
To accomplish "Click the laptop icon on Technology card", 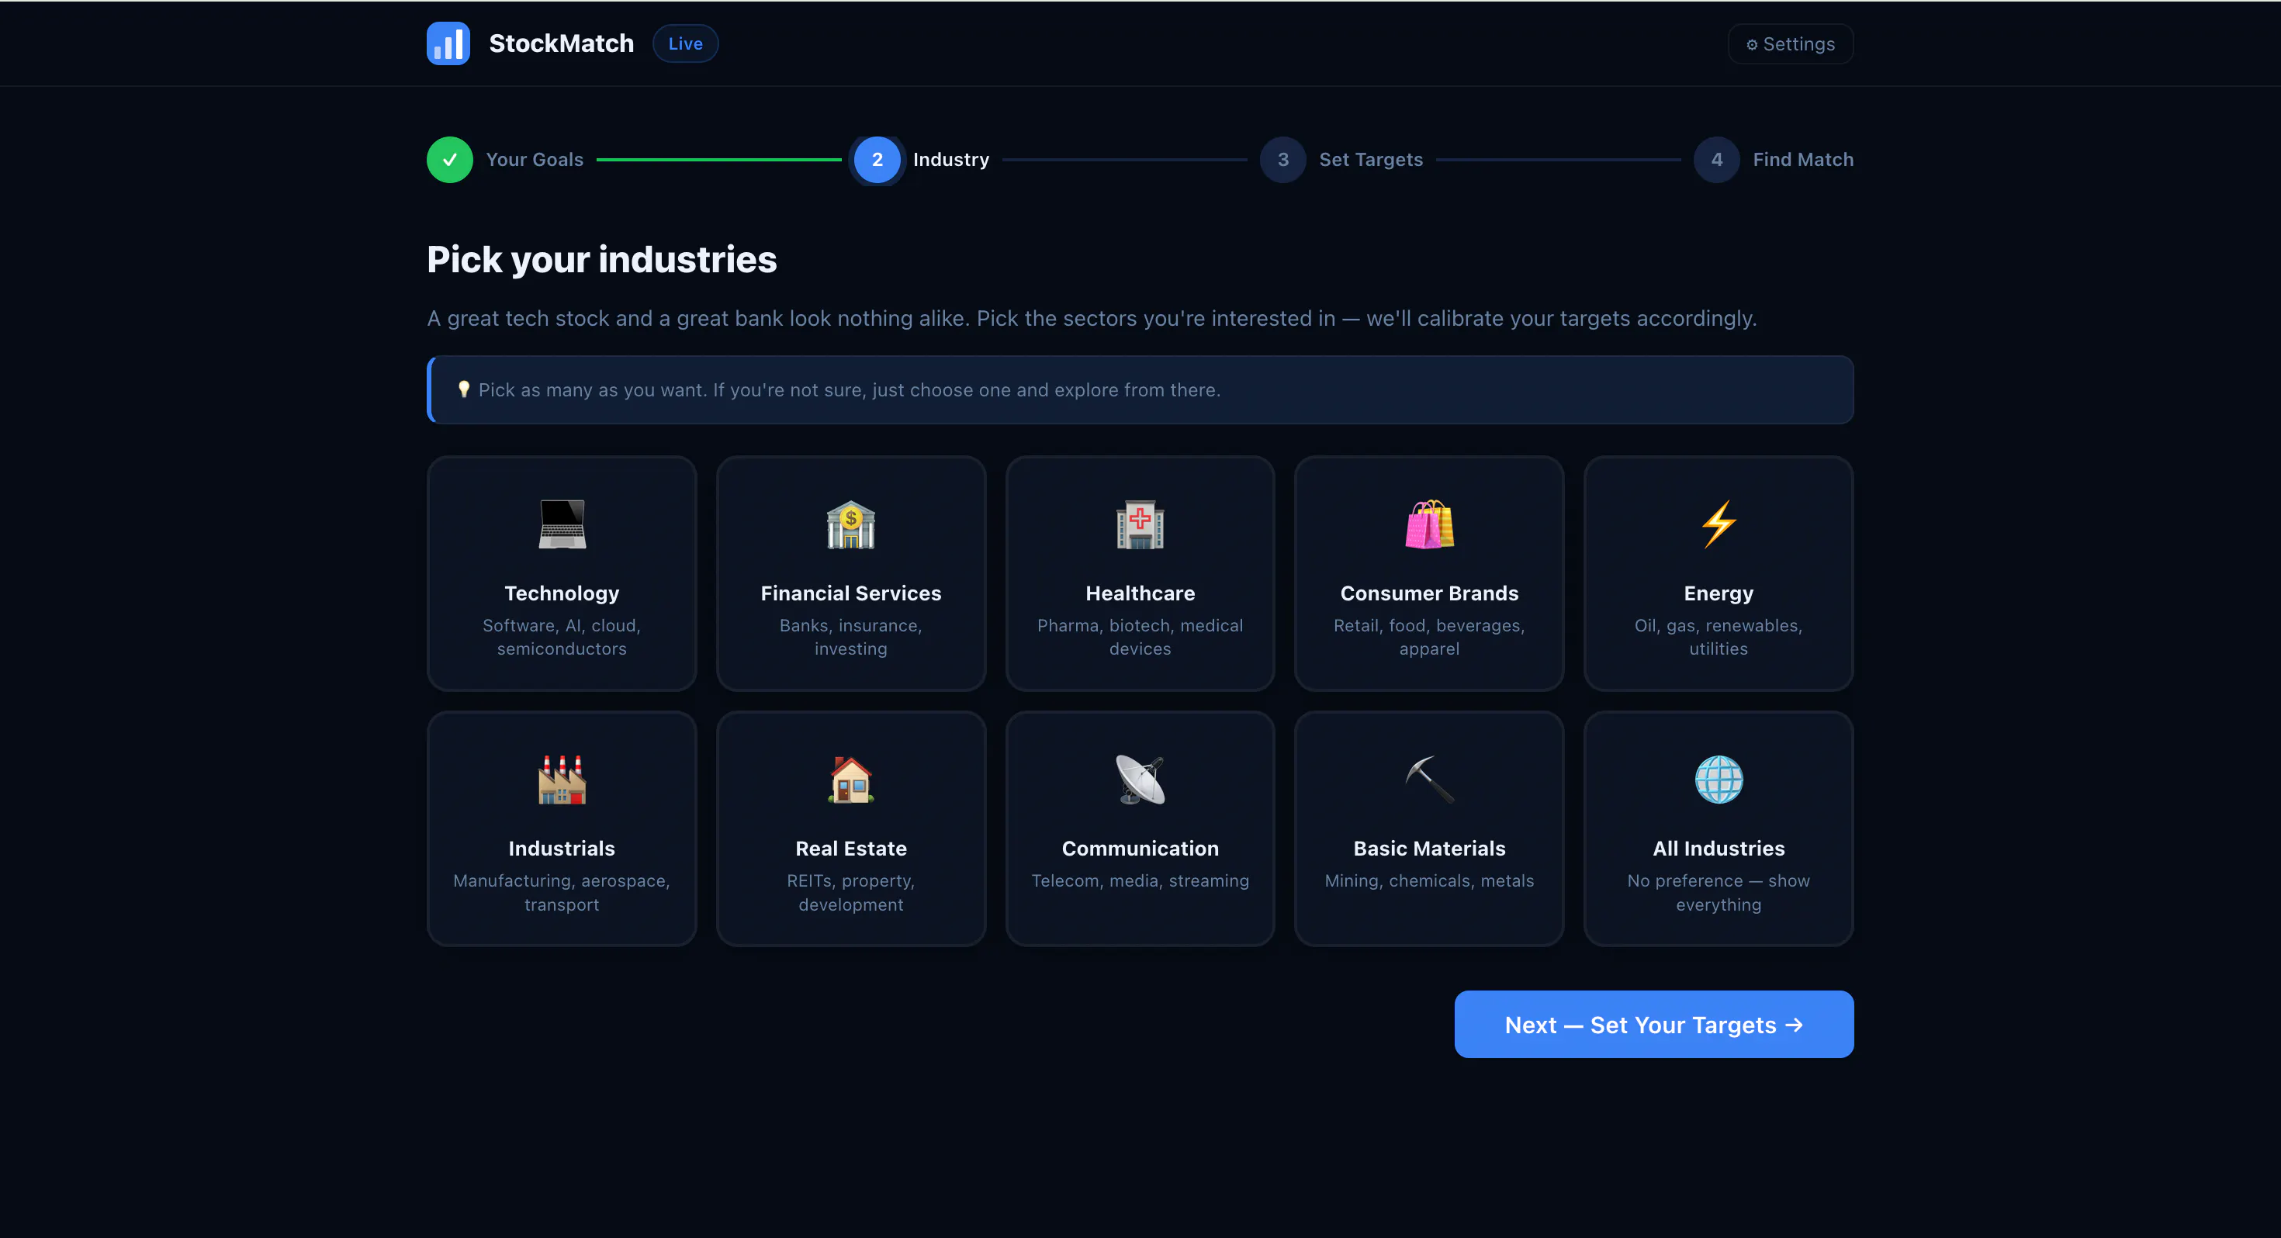I will 562,524.
